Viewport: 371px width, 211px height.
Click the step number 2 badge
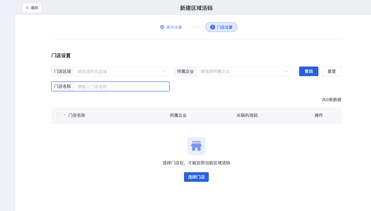pyautogui.click(x=213, y=27)
